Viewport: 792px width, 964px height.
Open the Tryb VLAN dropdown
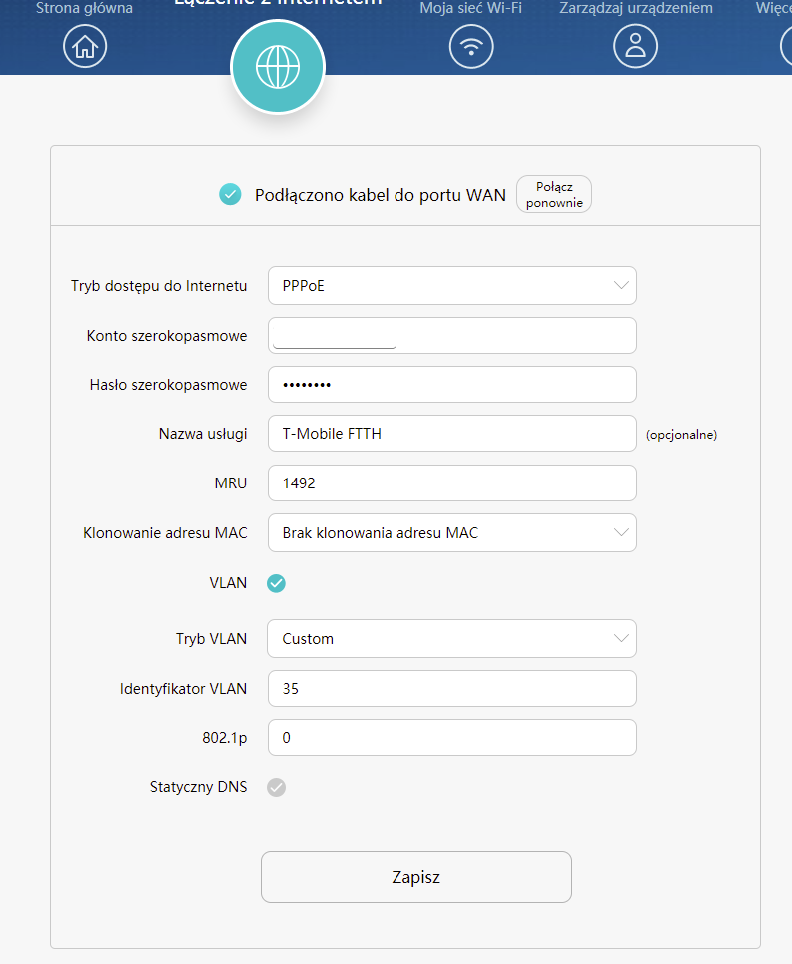click(x=451, y=638)
